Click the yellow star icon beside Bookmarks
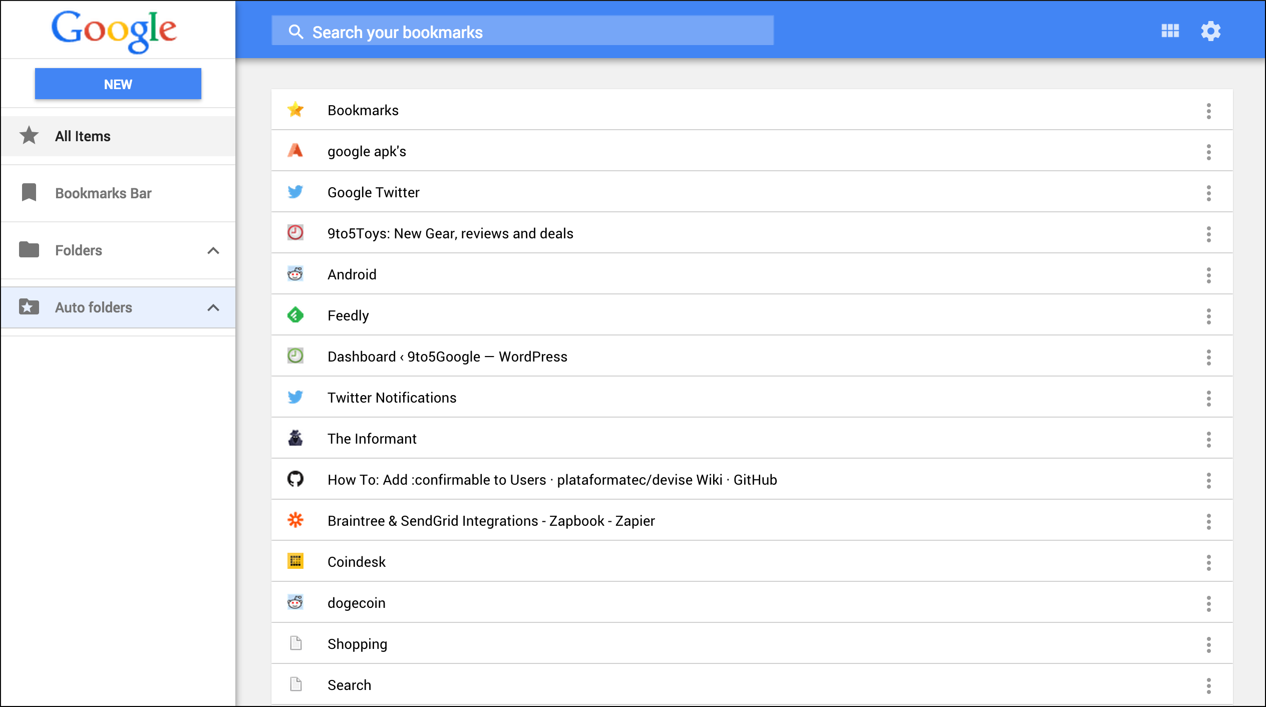The width and height of the screenshot is (1266, 707). pyautogui.click(x=295, y=110)
